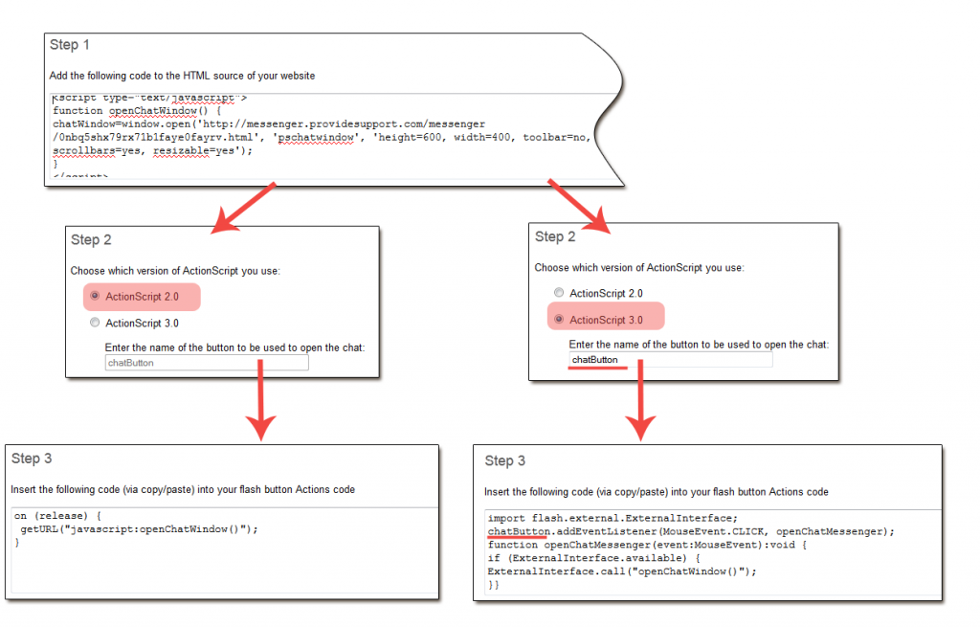This screenshot has width=980, height=627.
Task: Click 'Insert the following code' text above import flash code
Action: coord(657,492)
